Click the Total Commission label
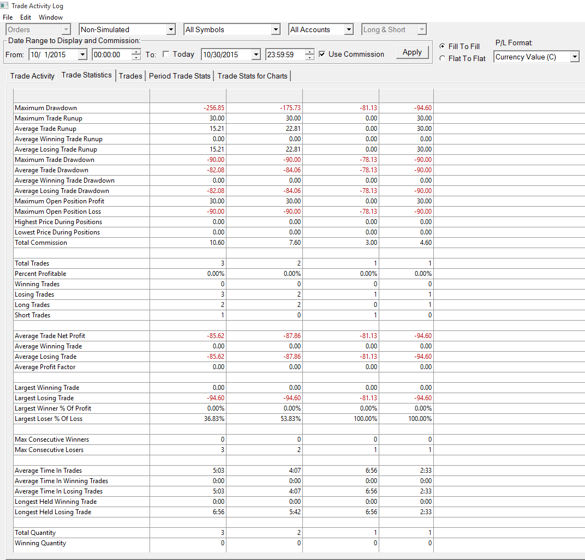Viewport: 585px width, 560px height. tap(41, 243)
